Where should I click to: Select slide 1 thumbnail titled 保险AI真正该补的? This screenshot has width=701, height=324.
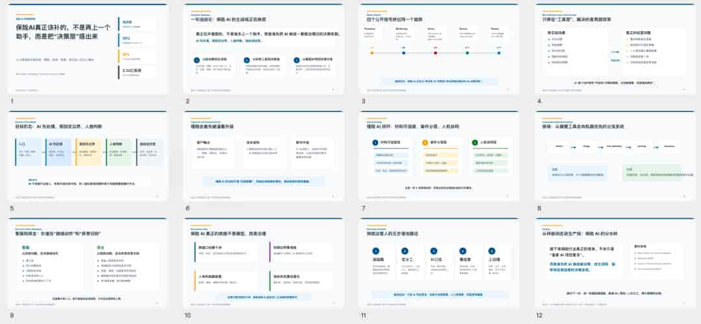88,49
